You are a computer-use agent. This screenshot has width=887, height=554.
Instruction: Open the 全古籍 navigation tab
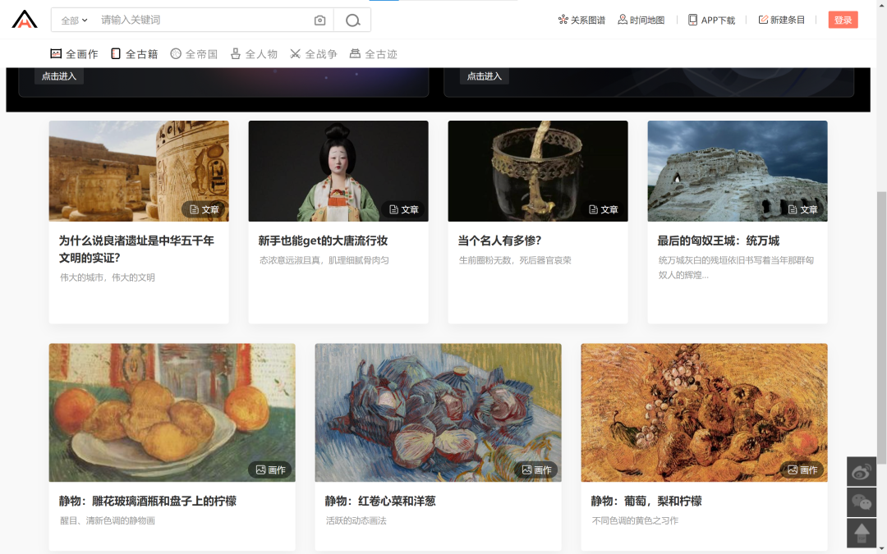(134, 53)
